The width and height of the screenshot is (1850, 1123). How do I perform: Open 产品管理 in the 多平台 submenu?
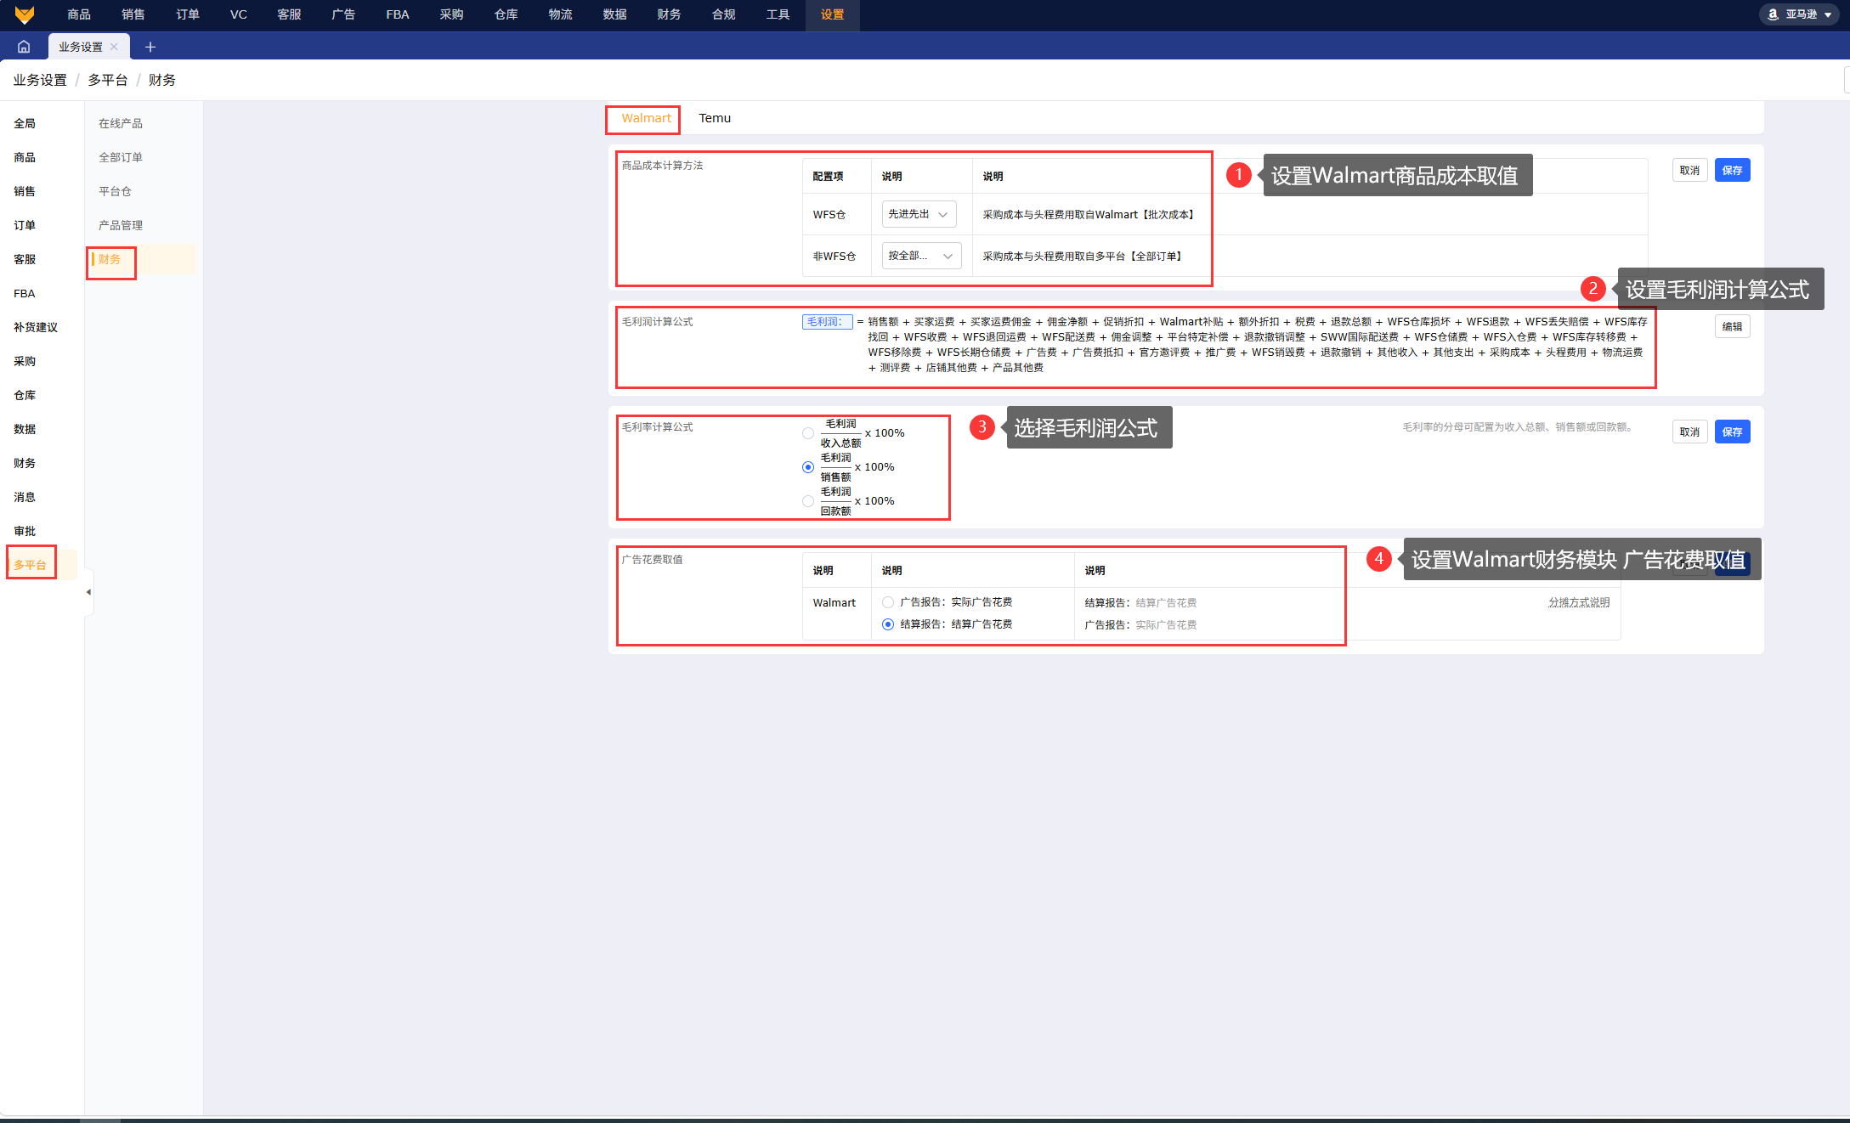click(121, 225)
